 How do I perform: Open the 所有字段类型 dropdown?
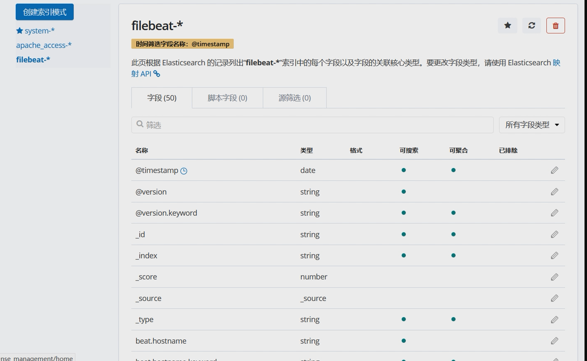(x=532, y=125)
